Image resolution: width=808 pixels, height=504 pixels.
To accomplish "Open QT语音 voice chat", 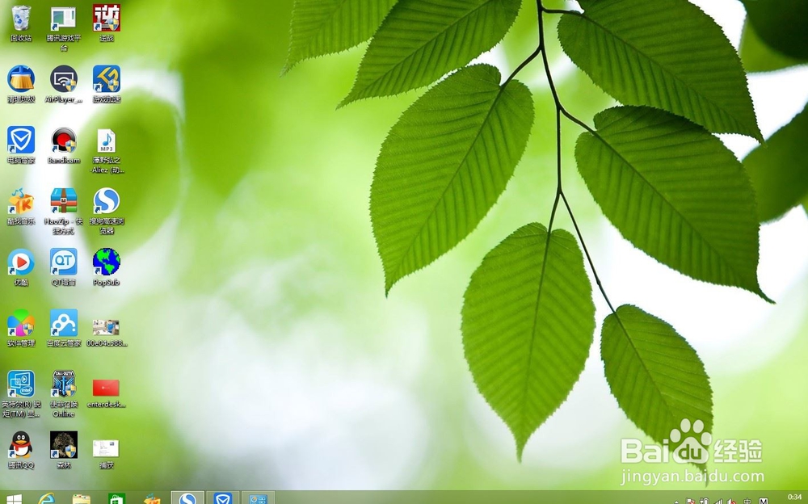I will click(x=63, y=264).
